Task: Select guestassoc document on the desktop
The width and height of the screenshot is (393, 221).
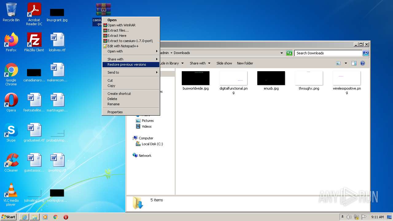Action: (34, 163)
